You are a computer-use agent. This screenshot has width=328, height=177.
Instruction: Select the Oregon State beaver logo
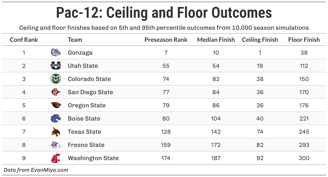point(56,105)
